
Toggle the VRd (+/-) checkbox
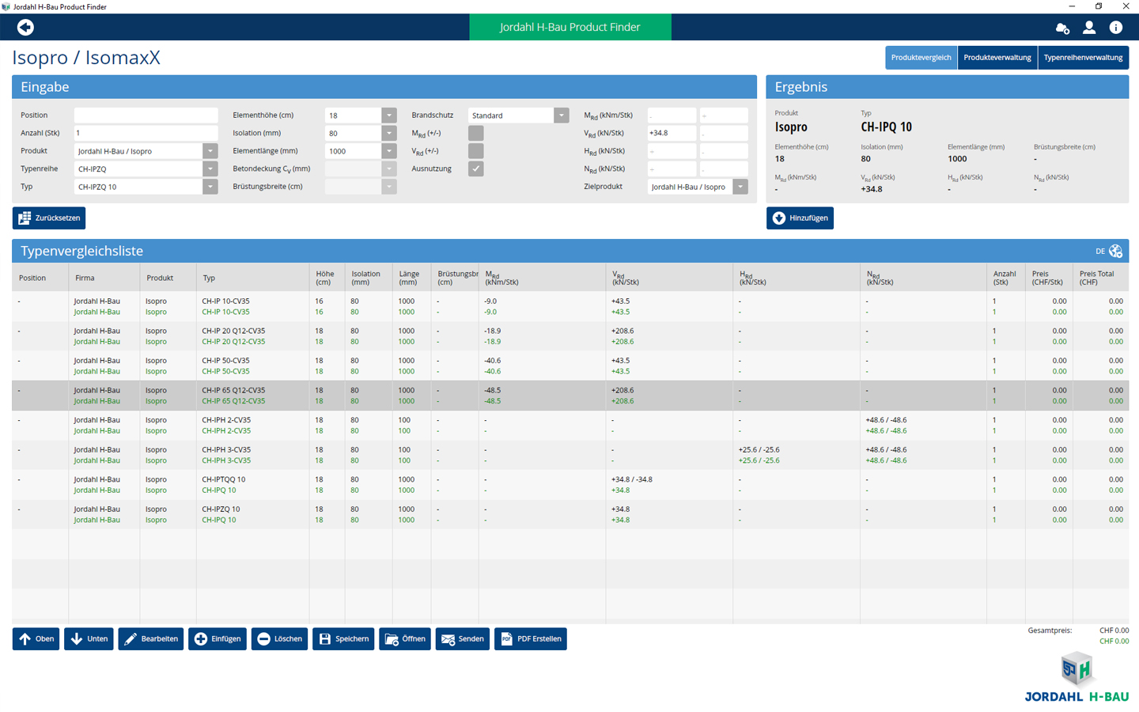tap(475, 151)
